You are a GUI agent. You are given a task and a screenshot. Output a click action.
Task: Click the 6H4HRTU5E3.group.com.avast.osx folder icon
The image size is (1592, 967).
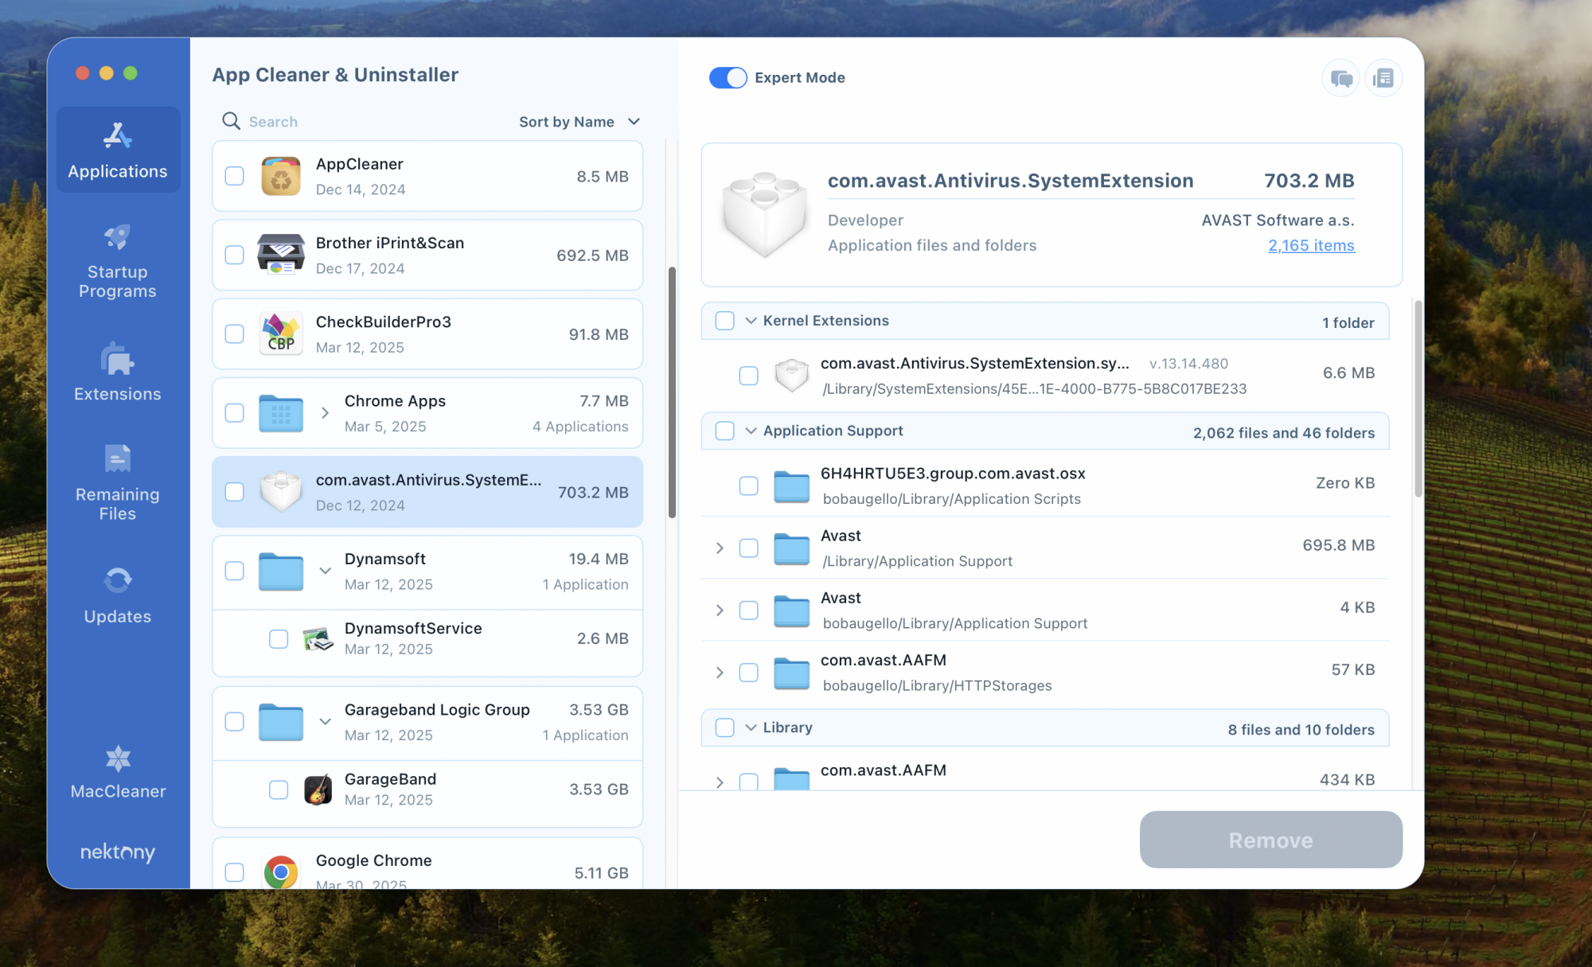coord(792,485)
